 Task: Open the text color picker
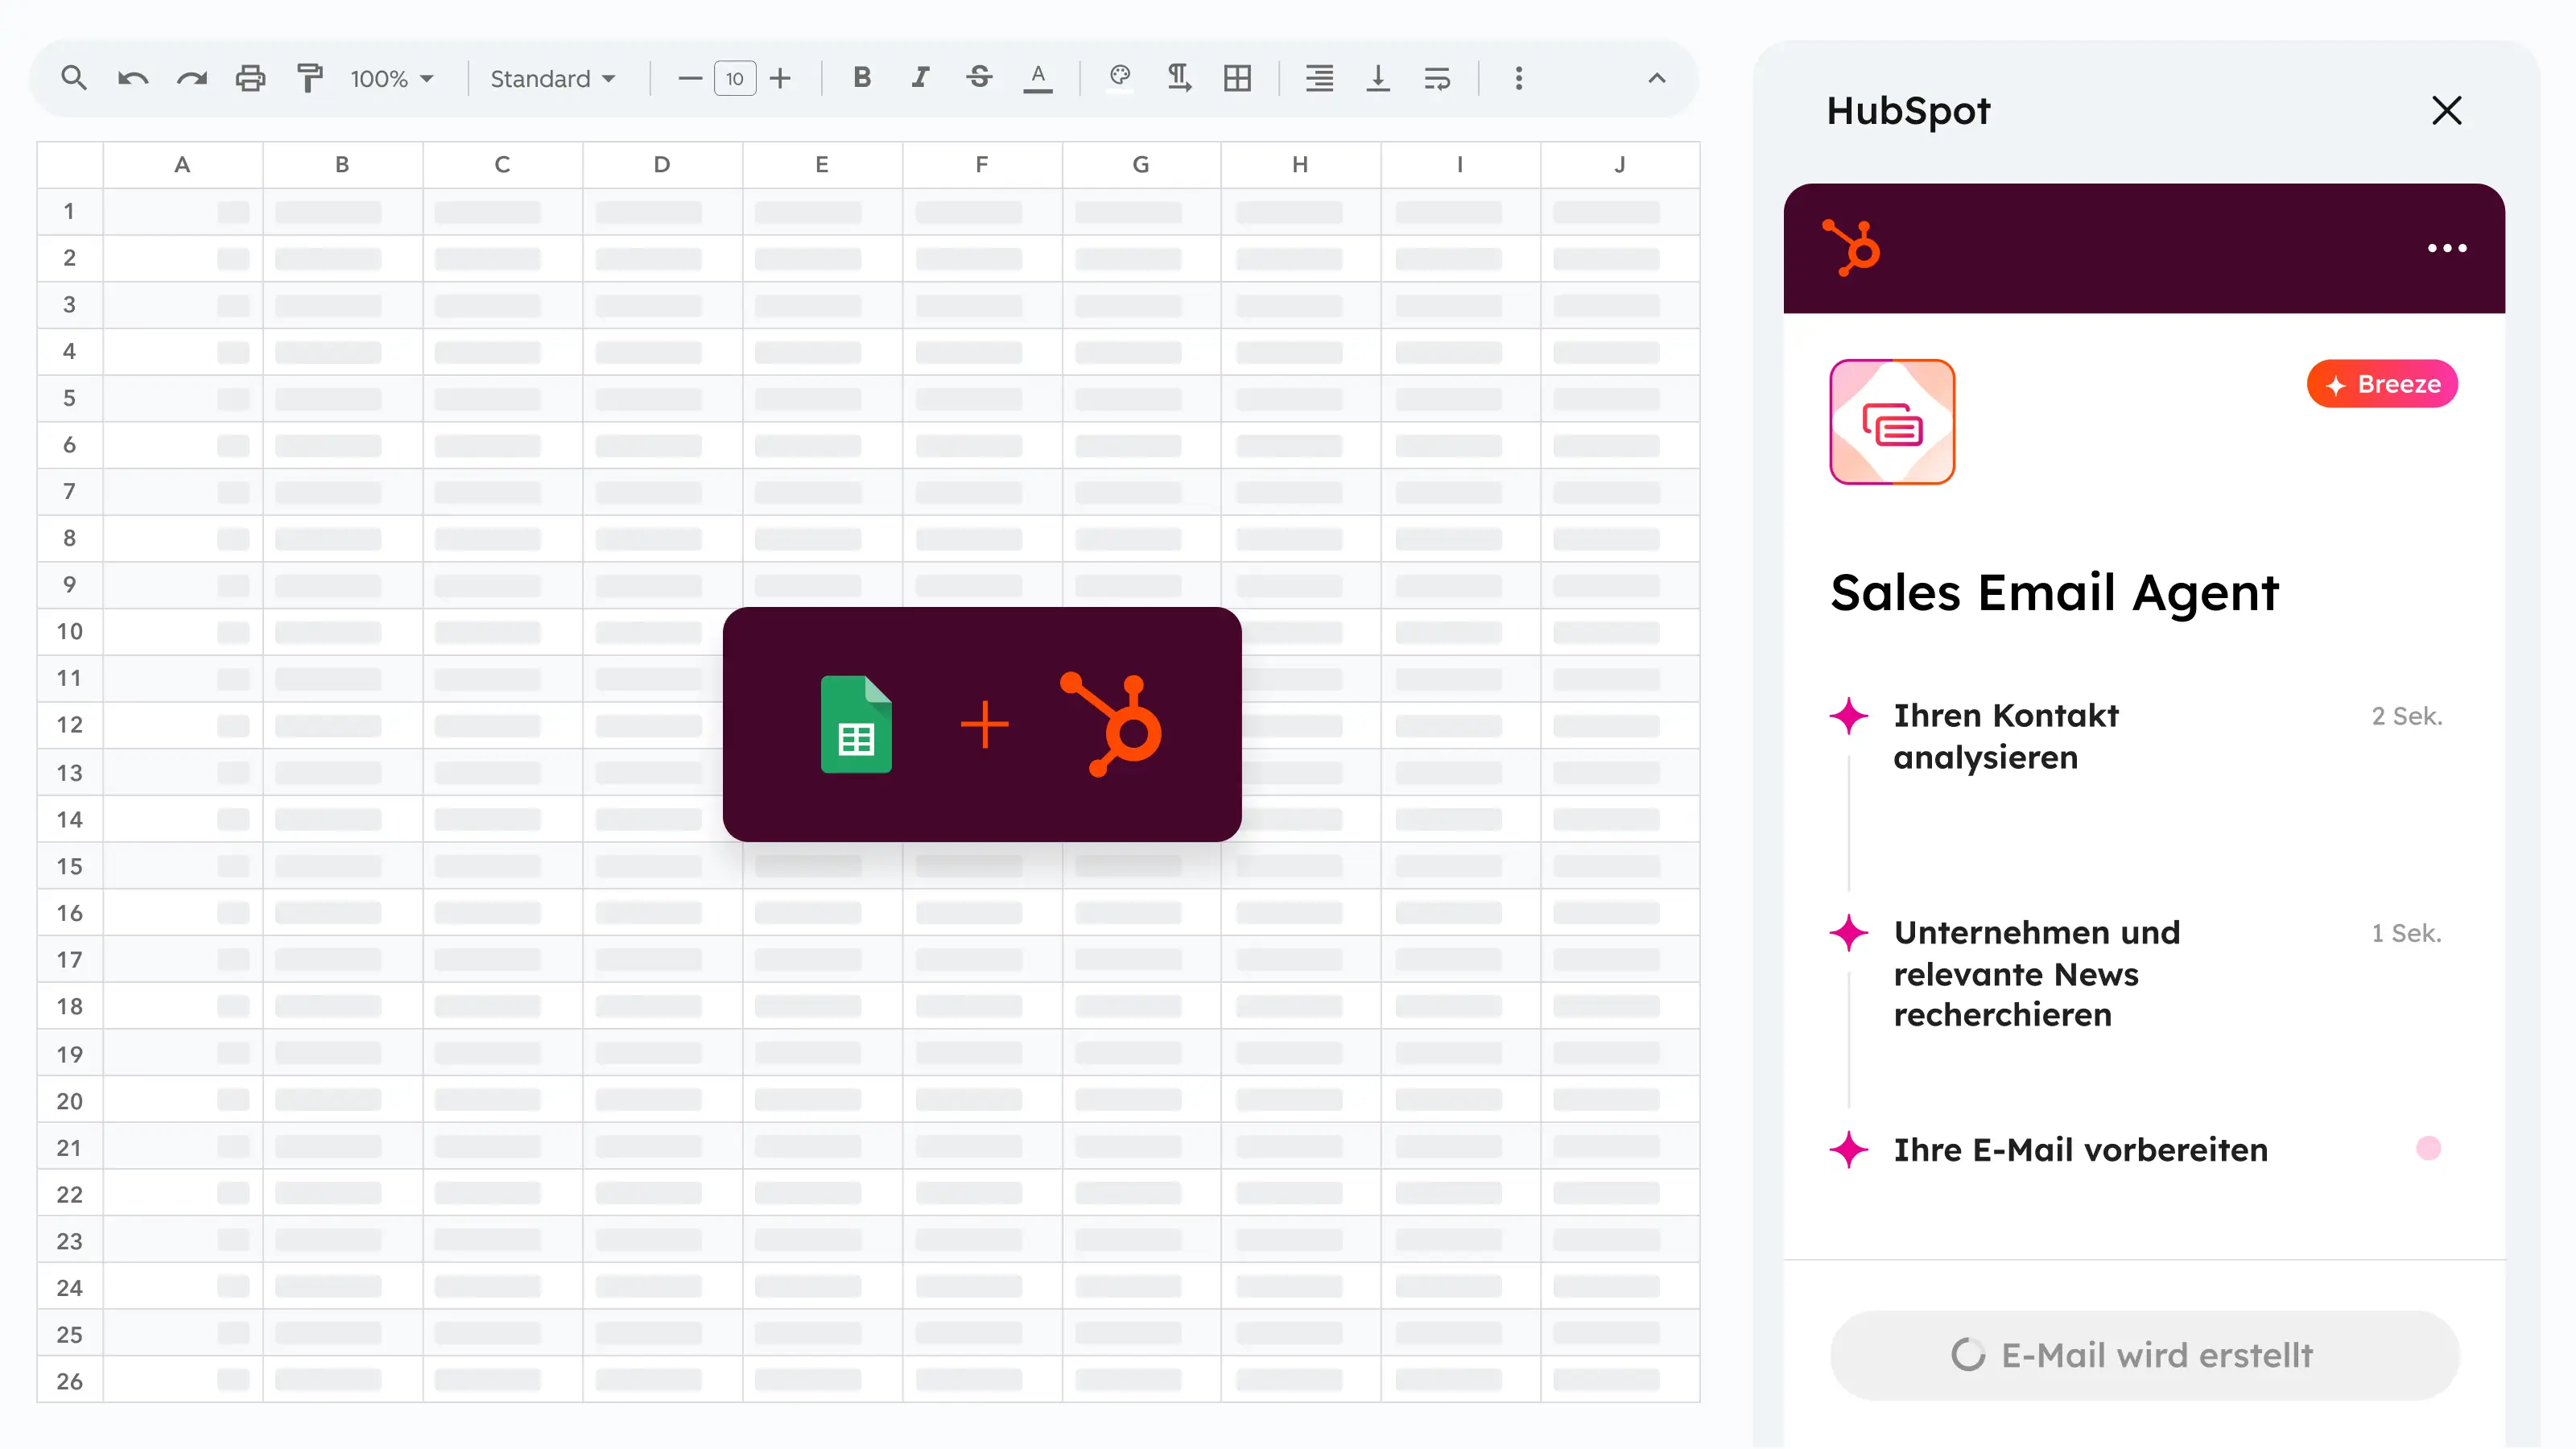click(1038, 77)
